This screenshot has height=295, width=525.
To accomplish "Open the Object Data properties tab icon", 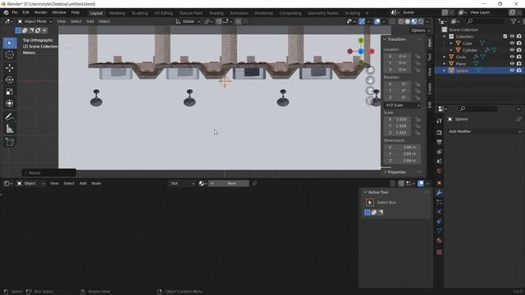I will (440, 231).
